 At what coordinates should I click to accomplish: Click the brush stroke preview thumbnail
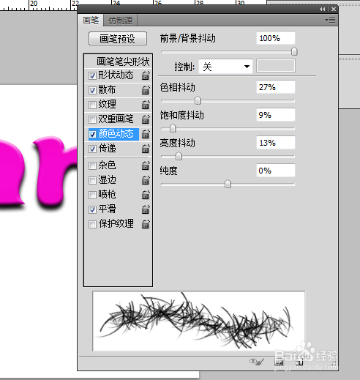[x=199, y=321]
